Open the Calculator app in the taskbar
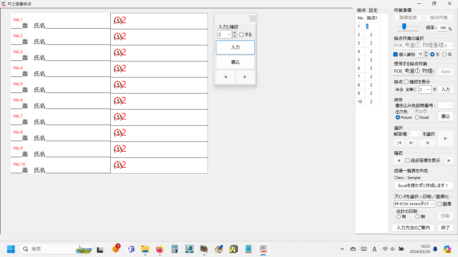Screen dimensions: 458x257 (174, 249)
